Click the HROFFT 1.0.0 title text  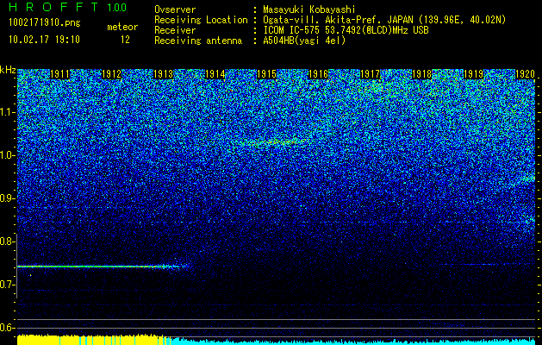67,7
